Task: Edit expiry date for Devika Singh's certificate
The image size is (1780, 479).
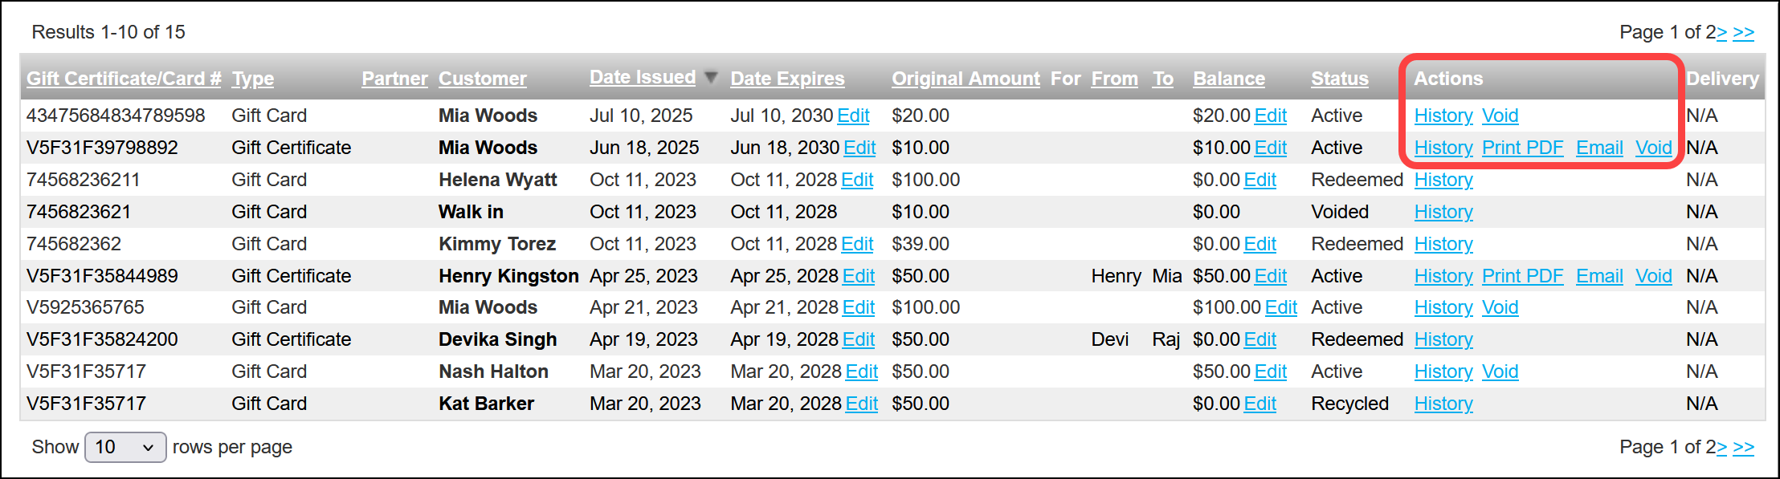Action: 858,339
